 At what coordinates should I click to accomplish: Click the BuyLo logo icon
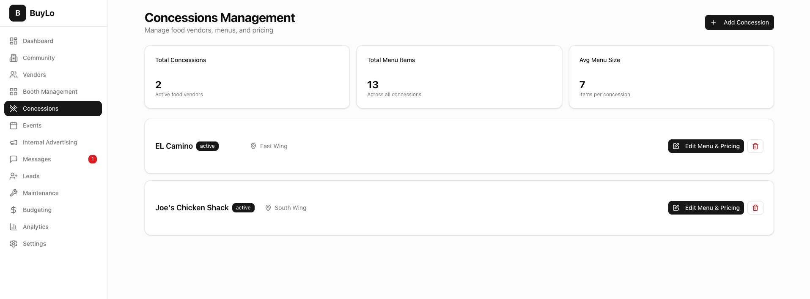point(18,13)
